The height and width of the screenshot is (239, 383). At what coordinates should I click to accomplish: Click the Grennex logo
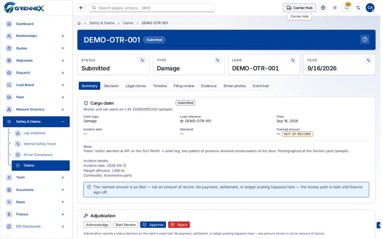(24, 8)
